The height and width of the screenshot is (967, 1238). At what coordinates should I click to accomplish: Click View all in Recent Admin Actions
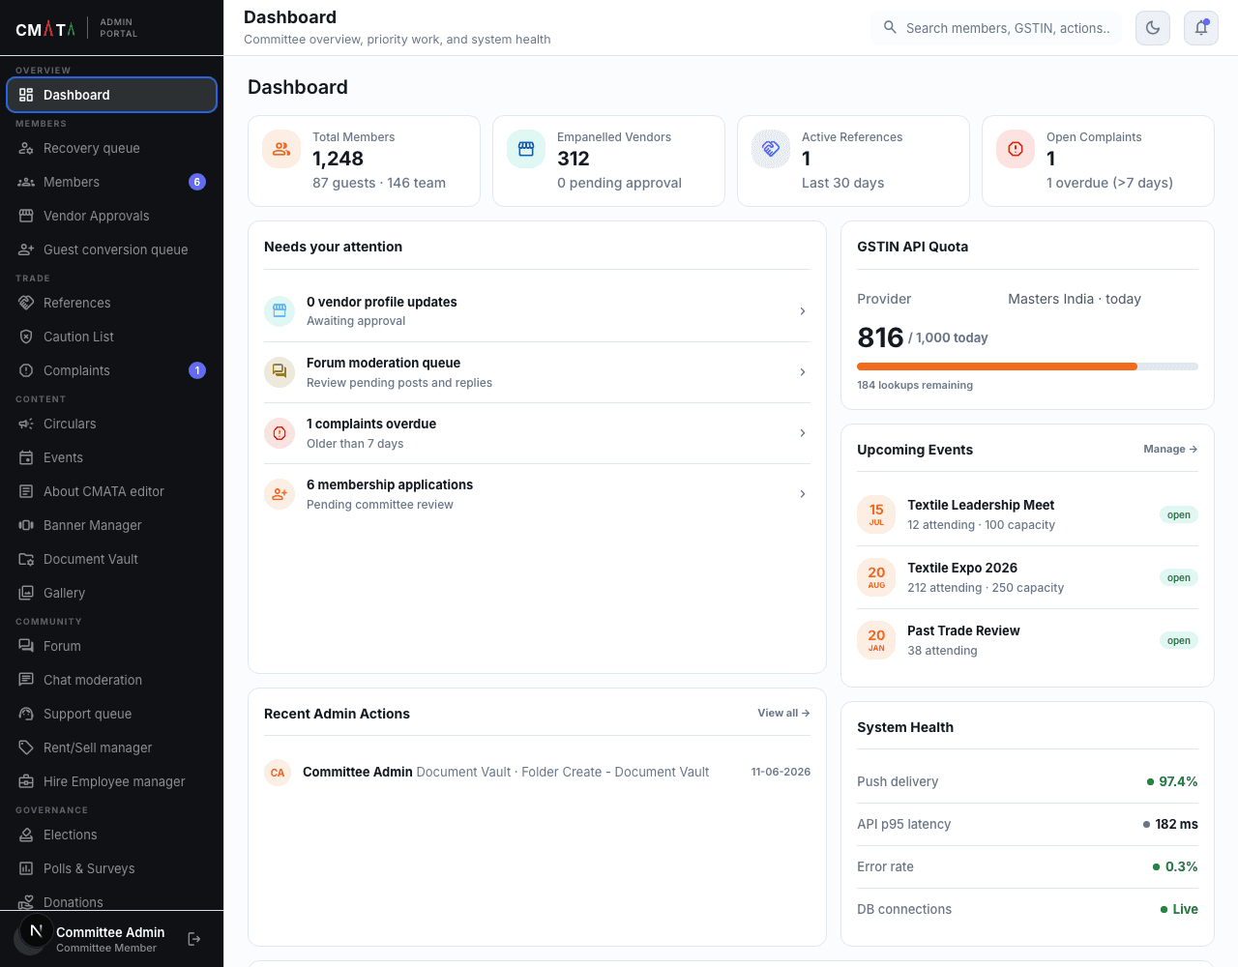point(783,713)
